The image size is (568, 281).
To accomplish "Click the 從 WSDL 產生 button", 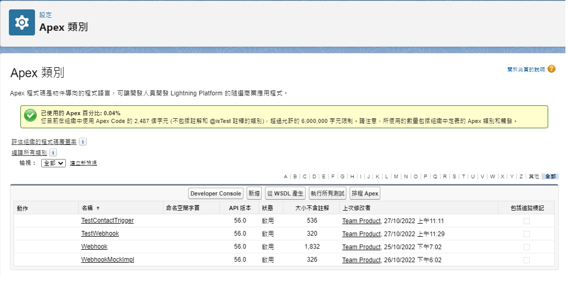I will tap(285, 193).
